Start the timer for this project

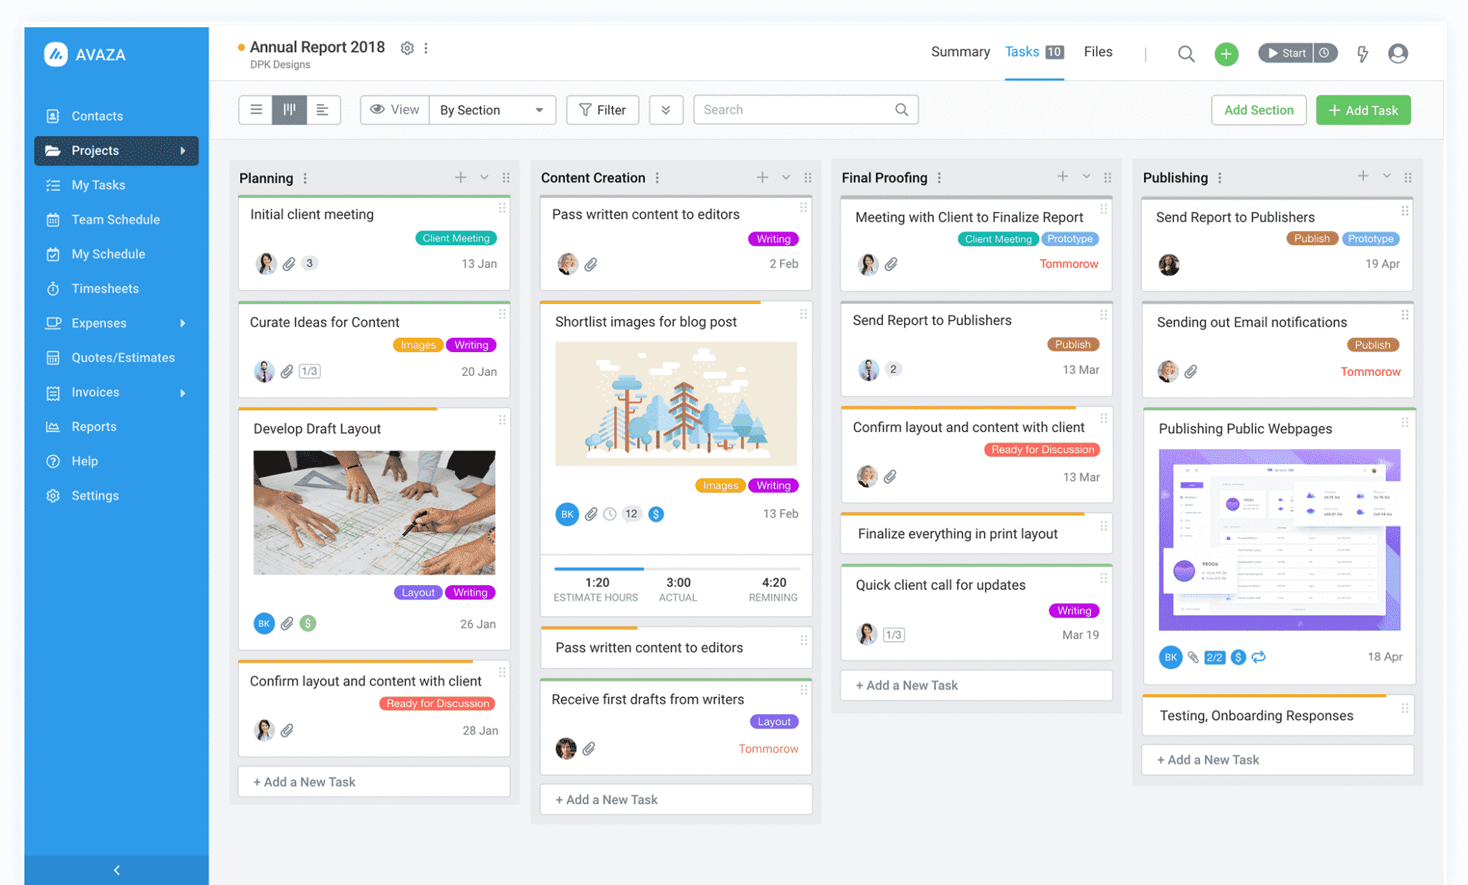coord(1287,52)
